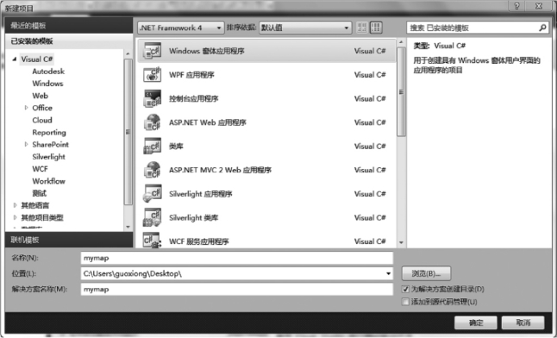Open the 排序依据 默认值 dropdown
This screenshot has width=557, height=338.
point(305,28)
